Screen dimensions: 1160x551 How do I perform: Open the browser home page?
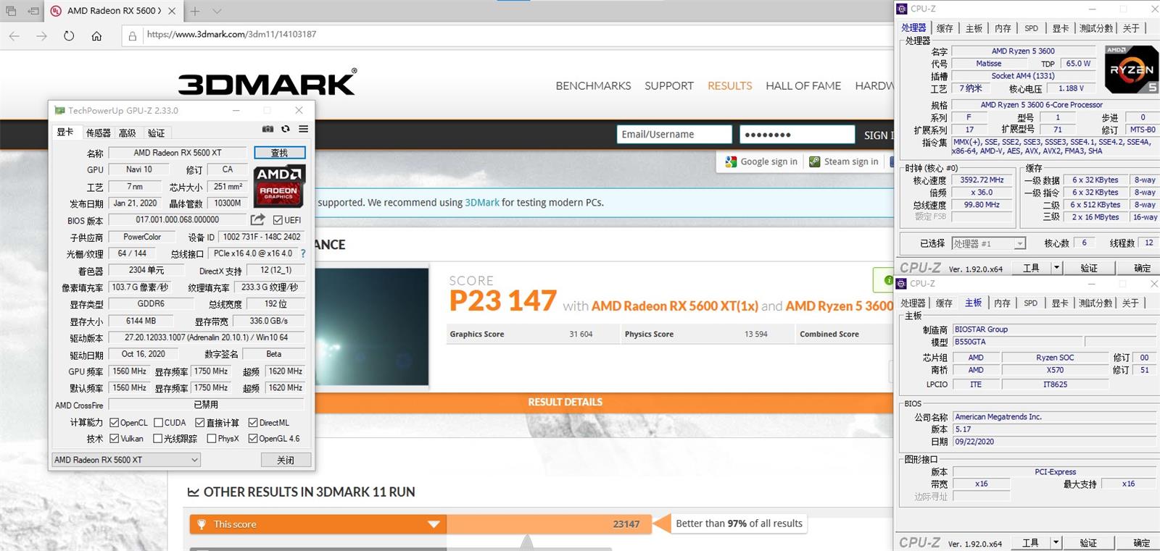tap(96, 35)
